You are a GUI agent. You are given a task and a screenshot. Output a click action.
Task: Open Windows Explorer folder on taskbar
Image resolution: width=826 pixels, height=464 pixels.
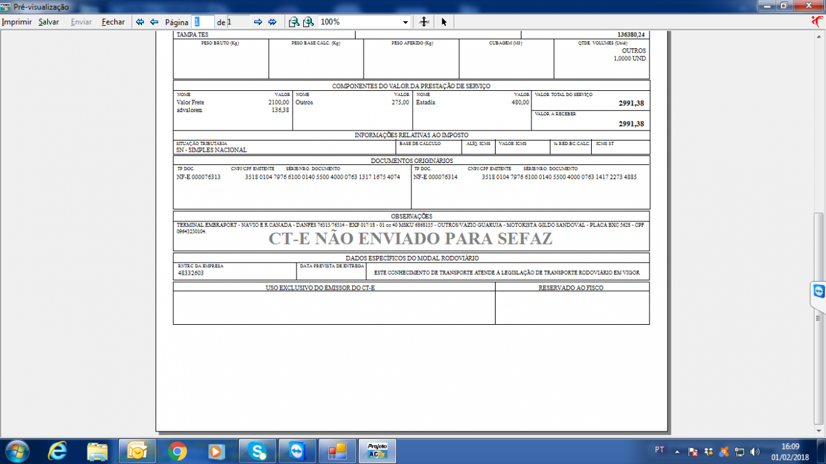(98, 451)
